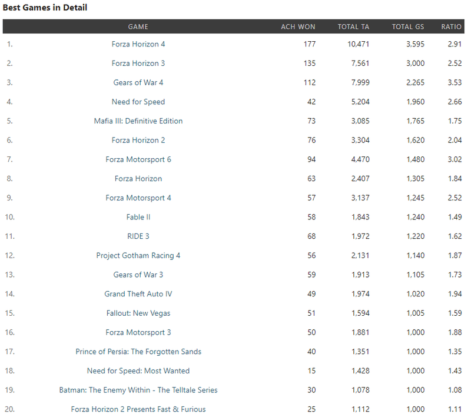Open Batman: The Enemy Within link

coord(138,390)
